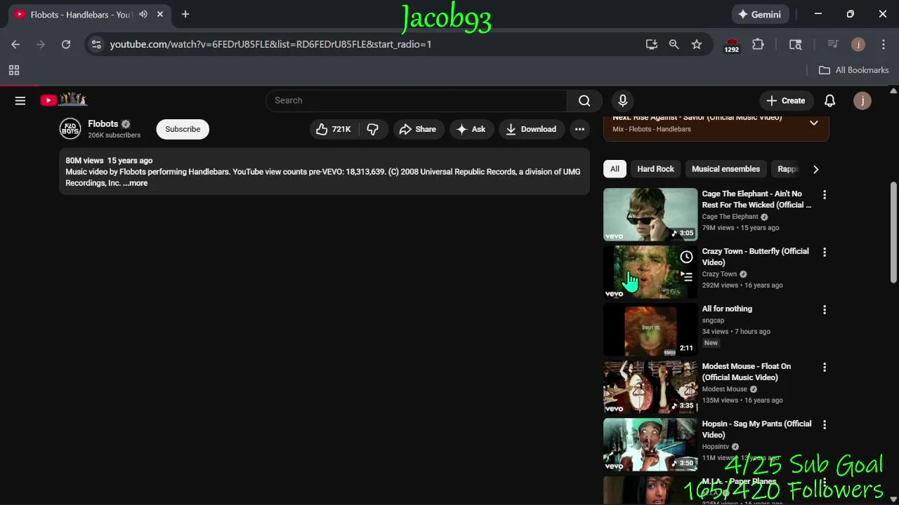Mute tab using speaker icon on tab
This screenshot has height=505, width=899.
143,14
